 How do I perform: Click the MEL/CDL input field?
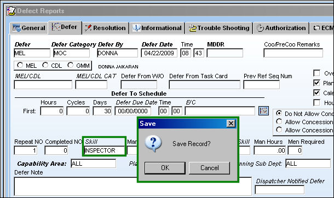click(x=43, y=85)
